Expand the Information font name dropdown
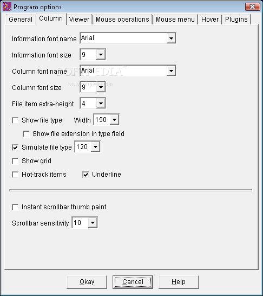The image size is (263, 296). click(171, 38)
